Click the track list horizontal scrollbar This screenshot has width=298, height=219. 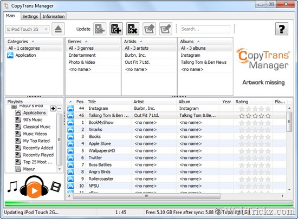click(x=146, y=196)
